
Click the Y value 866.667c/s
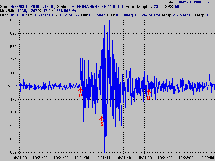tap(66, 11)
